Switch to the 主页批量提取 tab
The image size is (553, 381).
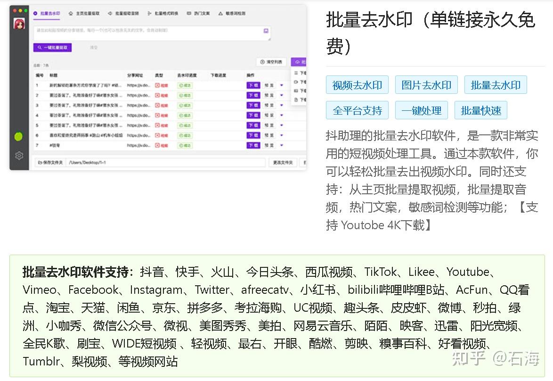(84, 13)
